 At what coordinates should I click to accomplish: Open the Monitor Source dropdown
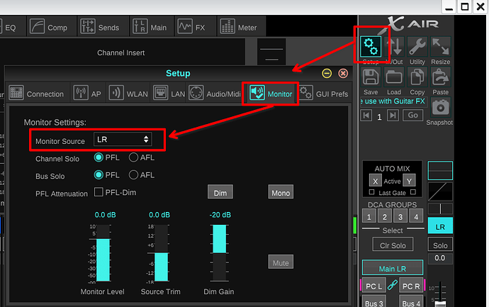tap(123, 140)
